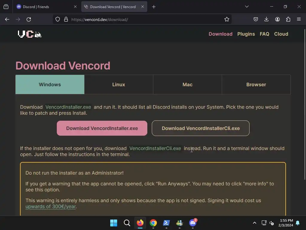The width and height of the screenshot is (306, 230).
Task: Click the inline 'VencordInstallerCli.exe' code text
Action: tap(155, 149)
